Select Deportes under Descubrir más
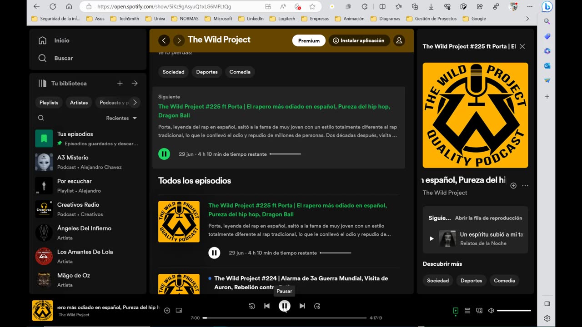This screenshot has width=582, height=327. (x=471, y=281)
